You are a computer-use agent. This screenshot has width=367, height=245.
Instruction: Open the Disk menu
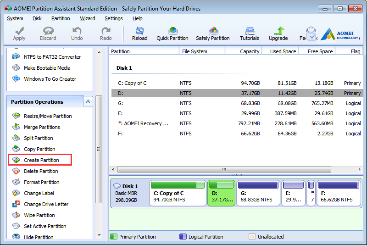tap(37, 18)
